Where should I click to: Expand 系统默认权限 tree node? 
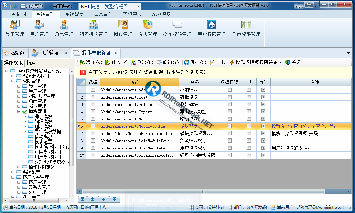tap(13, 76)
